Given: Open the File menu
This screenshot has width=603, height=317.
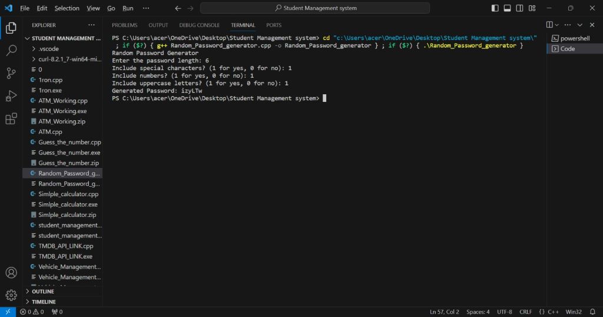Looking at the screenshot, I should coord(25,8).
